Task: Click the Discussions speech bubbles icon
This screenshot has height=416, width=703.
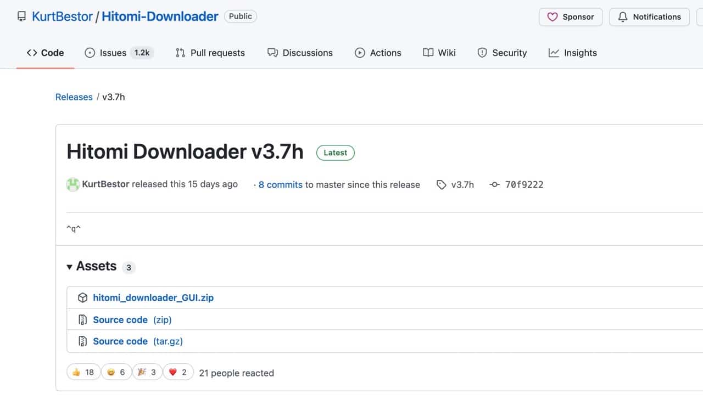Action: [x=272, y=53]
